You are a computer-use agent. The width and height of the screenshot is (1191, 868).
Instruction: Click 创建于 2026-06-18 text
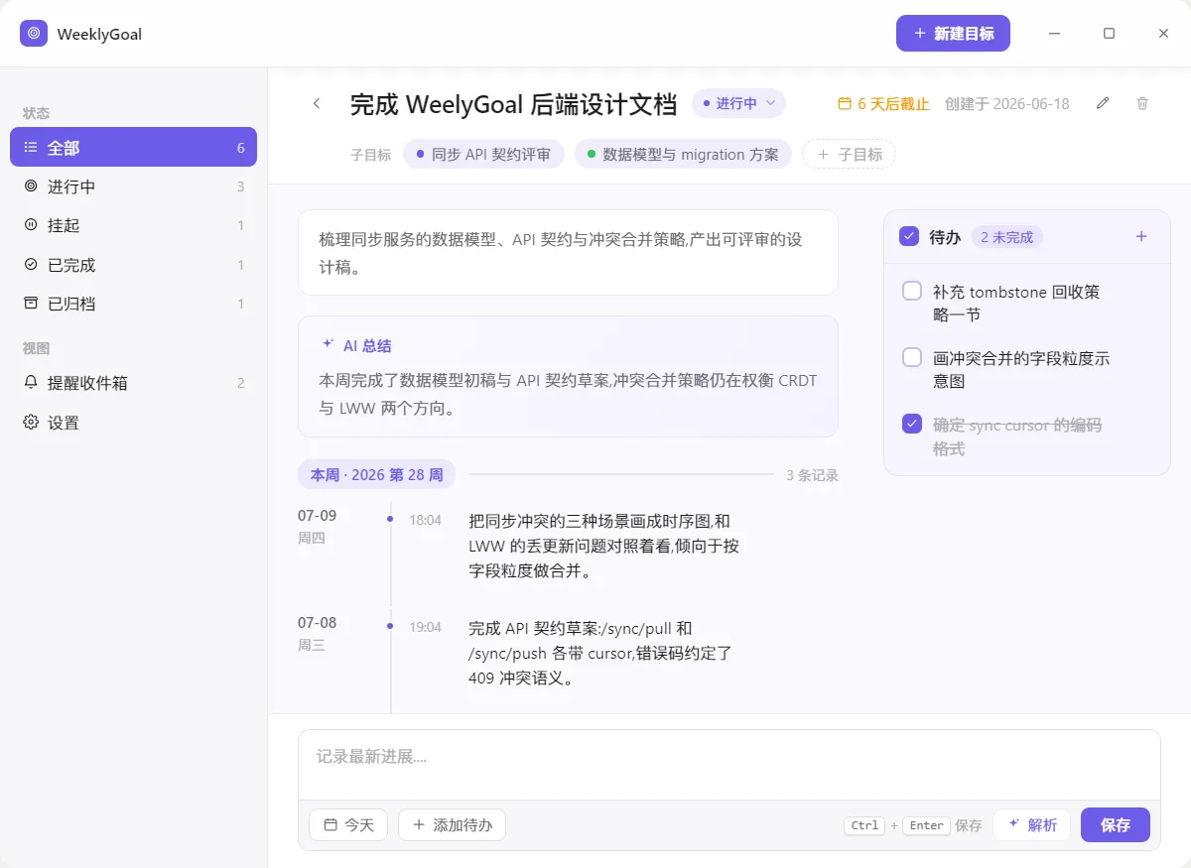coord(1006,104)
